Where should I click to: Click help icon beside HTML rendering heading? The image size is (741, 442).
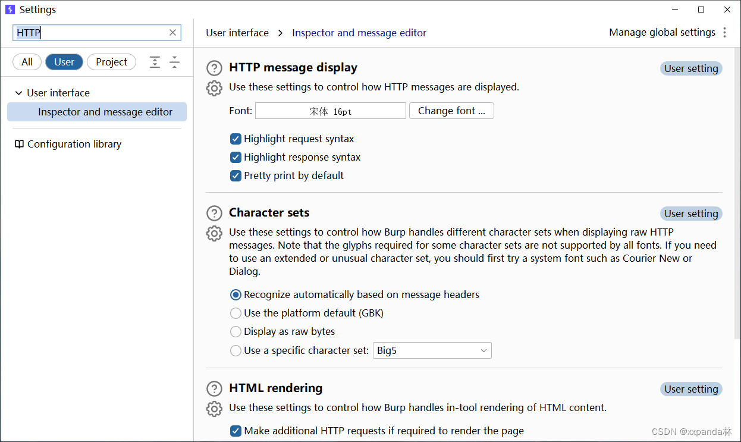click(x=214, y=389)
